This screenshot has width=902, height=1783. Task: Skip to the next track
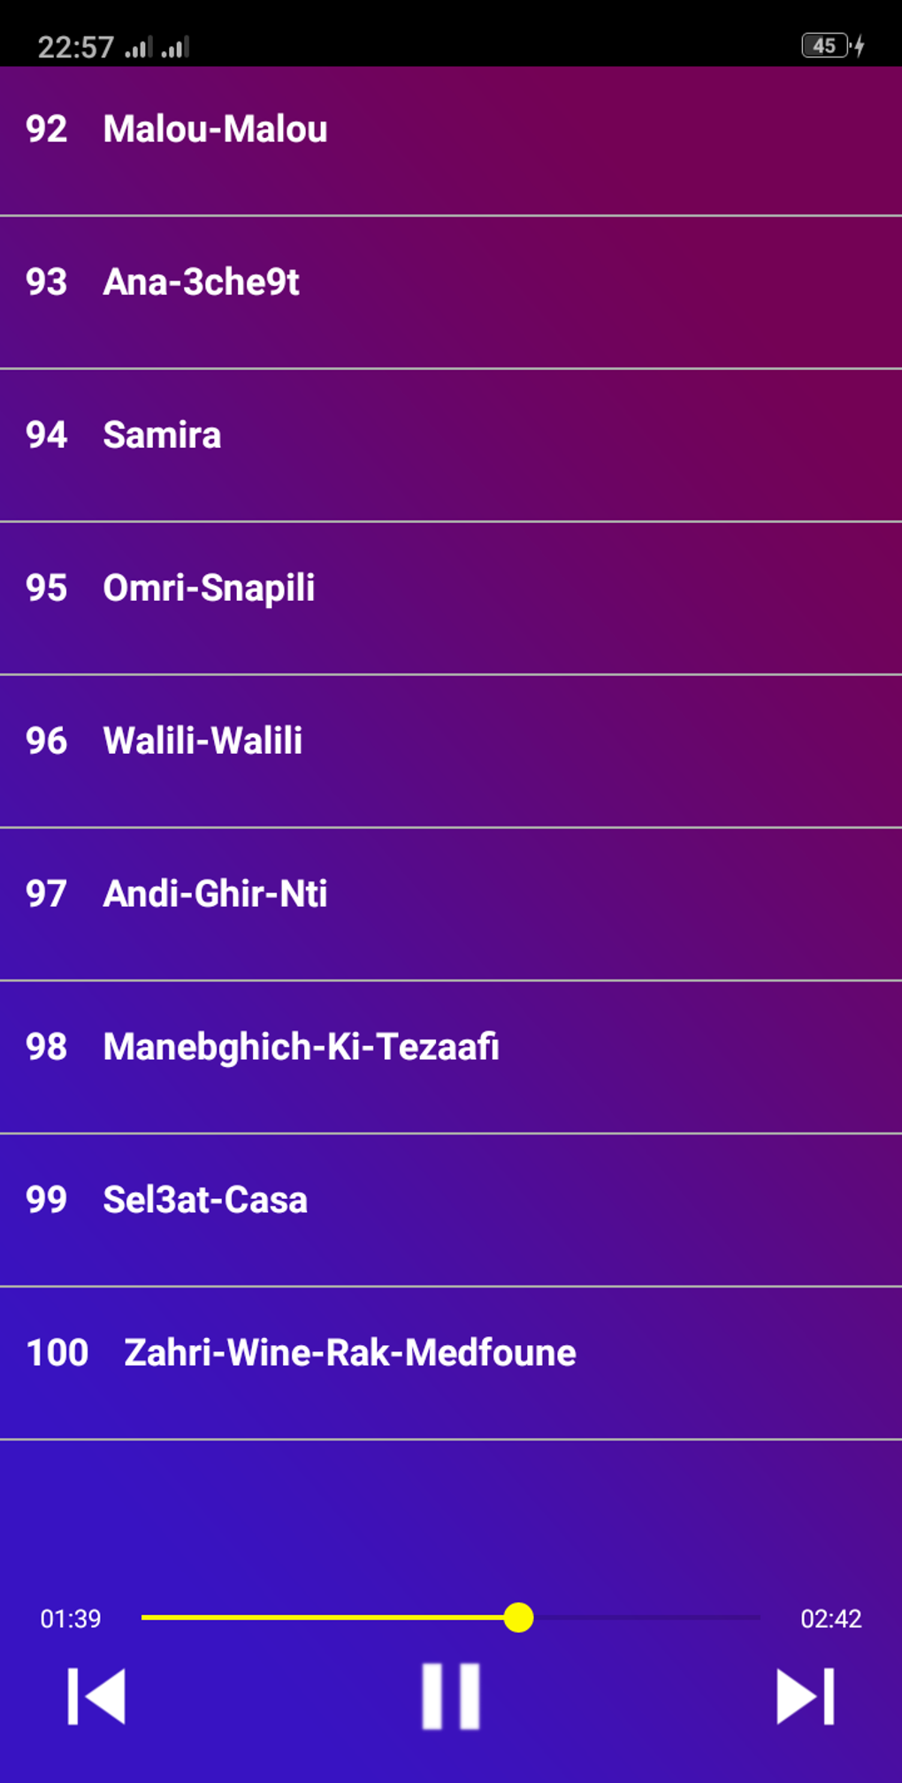click(805, 1696)
